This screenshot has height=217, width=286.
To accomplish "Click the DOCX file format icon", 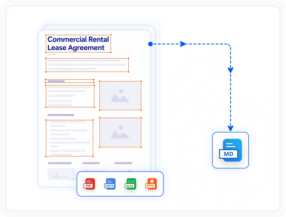I will [110, 184].
